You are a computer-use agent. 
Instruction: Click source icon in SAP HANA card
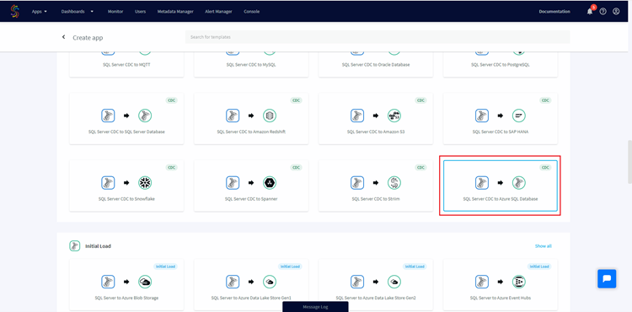482,116
